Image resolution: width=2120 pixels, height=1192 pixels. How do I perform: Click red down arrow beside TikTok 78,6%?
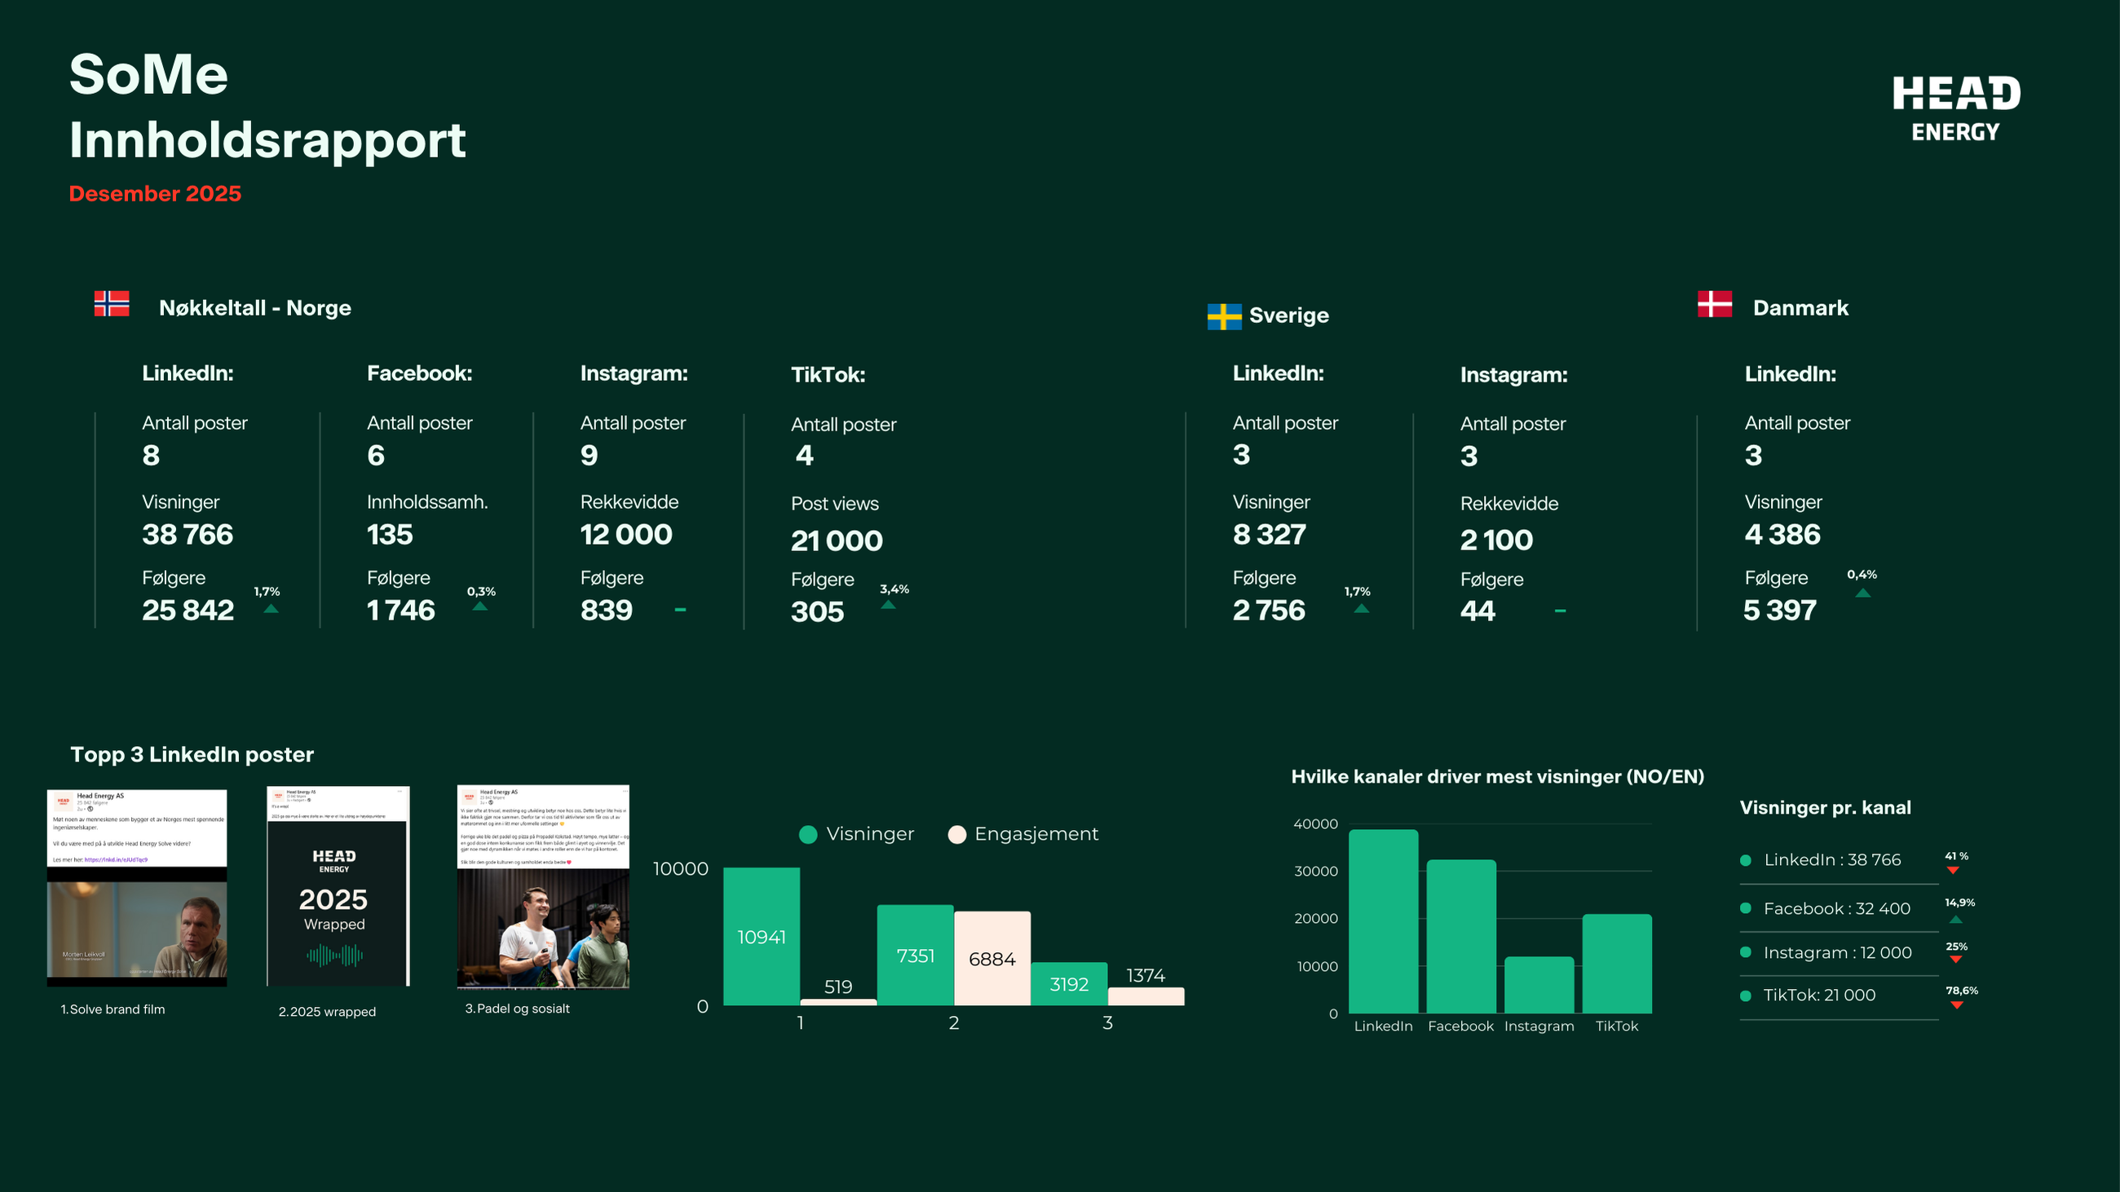(1957, 1004)
